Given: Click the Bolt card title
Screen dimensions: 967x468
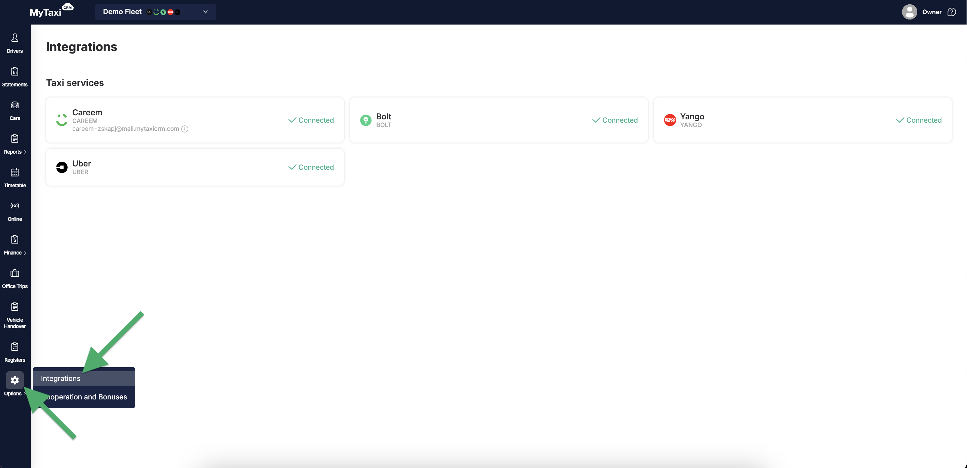Looking at the screenshot, I should pos(384,116).
